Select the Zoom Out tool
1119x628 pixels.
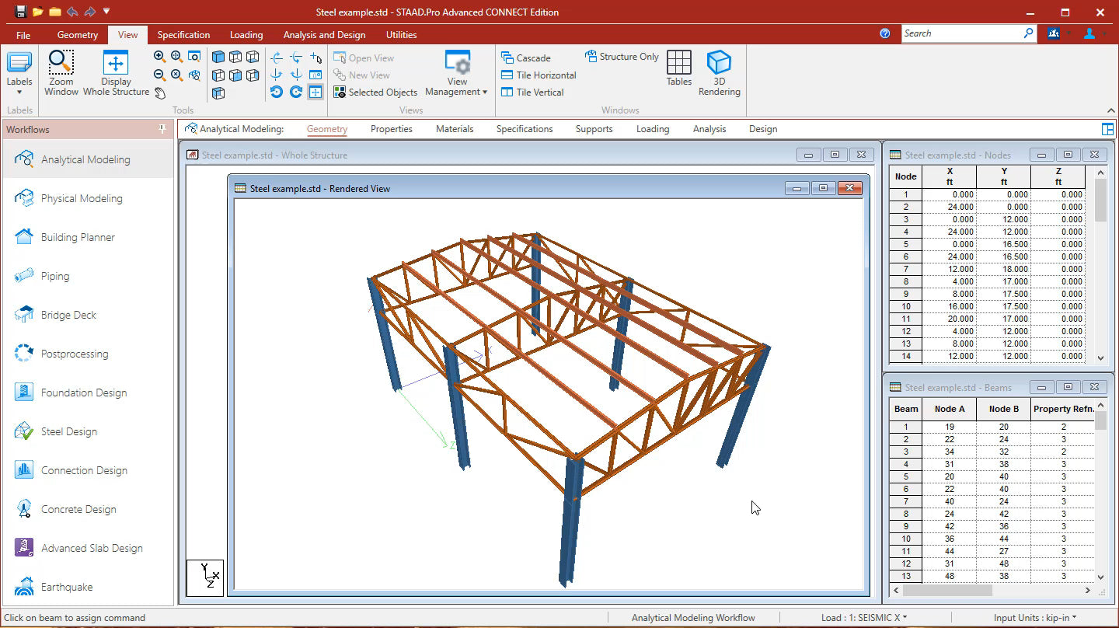point(159,73)
